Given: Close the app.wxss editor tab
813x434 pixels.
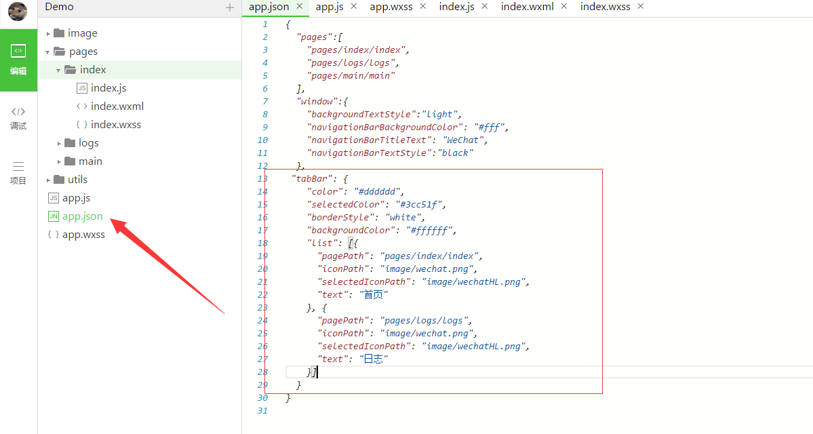Looking at the screenshot, I should [423, 6].
